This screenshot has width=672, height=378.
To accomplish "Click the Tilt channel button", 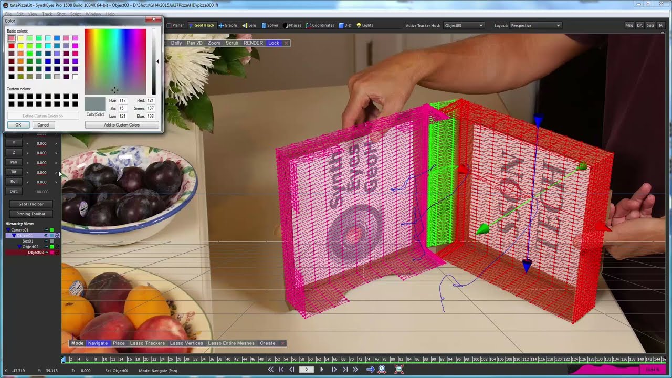I will point(14,172).
